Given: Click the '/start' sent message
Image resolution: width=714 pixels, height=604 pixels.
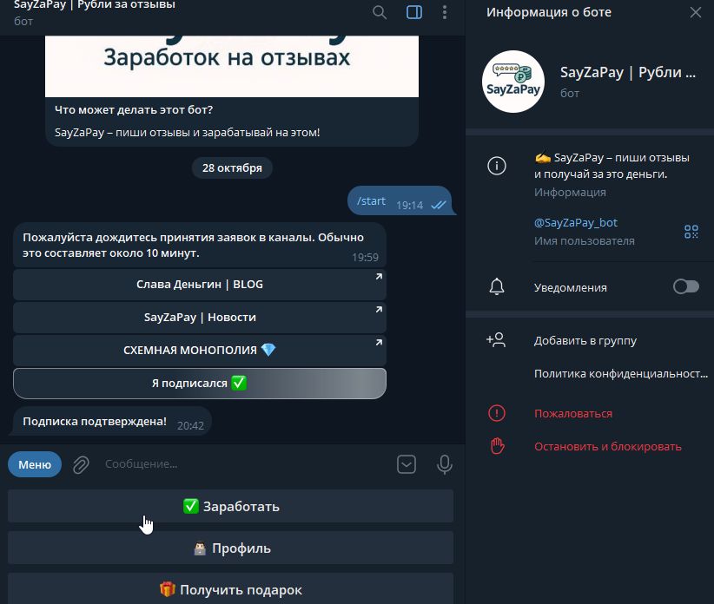Looking at the screenshot, I should tap(400, 200).
